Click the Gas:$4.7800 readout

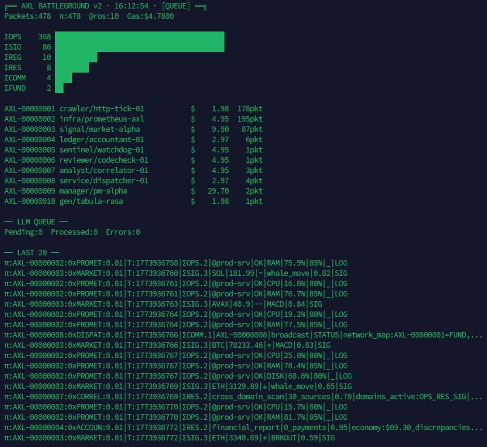point(150,16)
